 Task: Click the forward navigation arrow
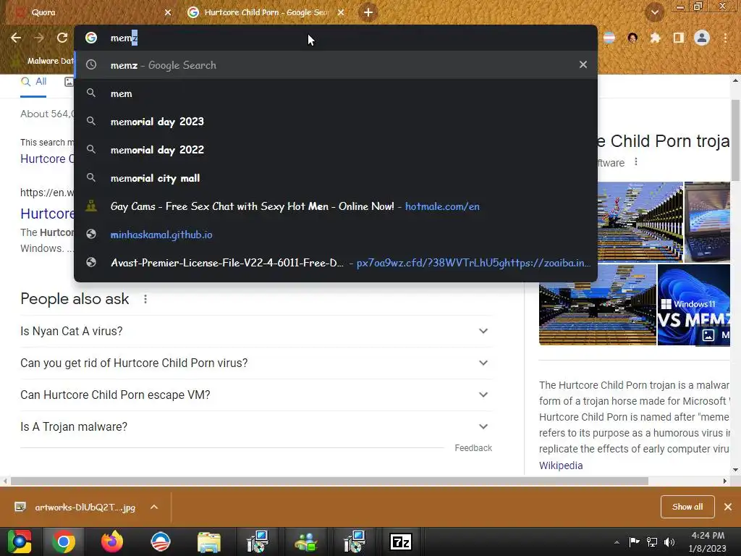[39, 38]
